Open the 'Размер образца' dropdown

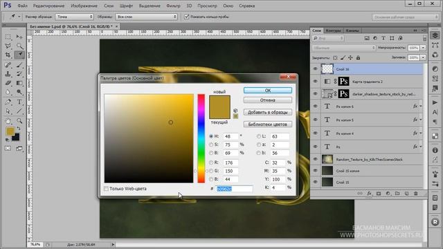tap(74, 17)
